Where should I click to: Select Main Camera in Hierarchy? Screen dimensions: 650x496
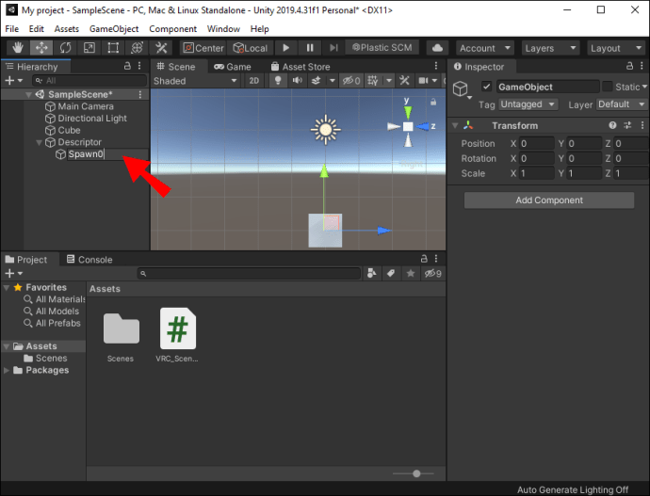point(86,106)
